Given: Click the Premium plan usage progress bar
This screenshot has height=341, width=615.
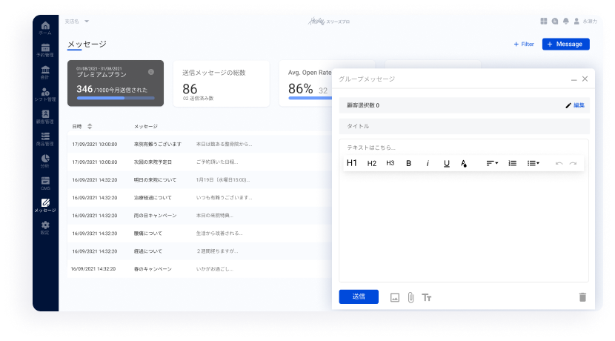Looking at the screenshot, I should tap(116, 98).
